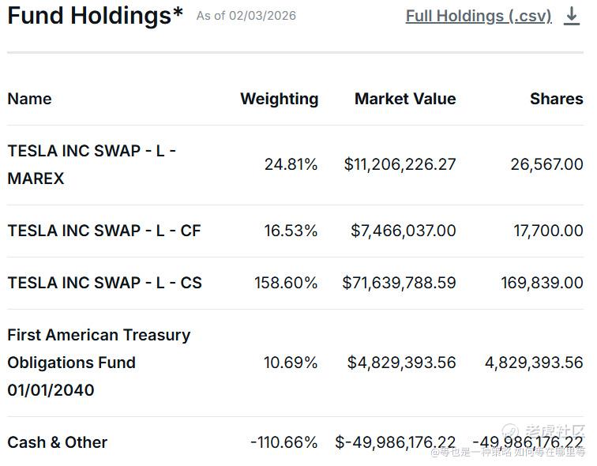Click the Name column header
This screenshot has height=466, width=597.
[x=29, y=99]
